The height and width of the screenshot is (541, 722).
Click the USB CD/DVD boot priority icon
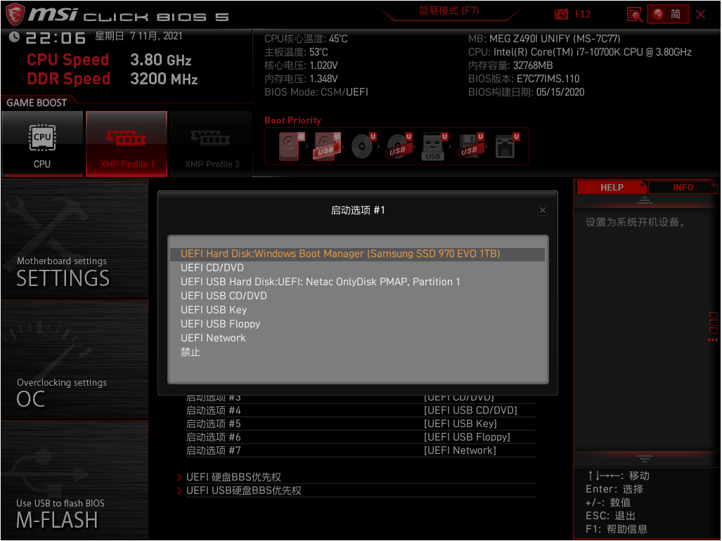pyautogui.click(x=399, y=146)
